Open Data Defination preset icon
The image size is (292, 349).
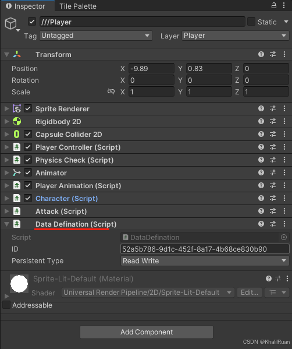273,224
